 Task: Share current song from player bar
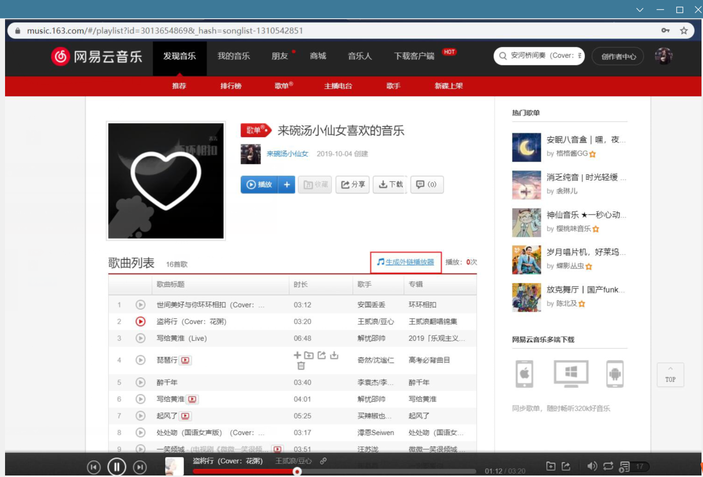(x=566, y=466)
